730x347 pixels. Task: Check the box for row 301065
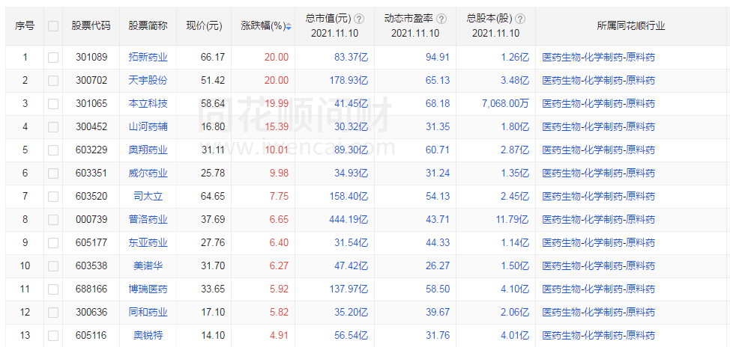coord(53,104)
